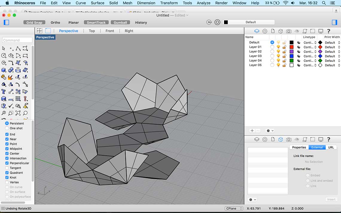Click display monitor icon above Properties tabs
Image resolution: width=341 pixels, height=213 pixels.
[321, 139]
